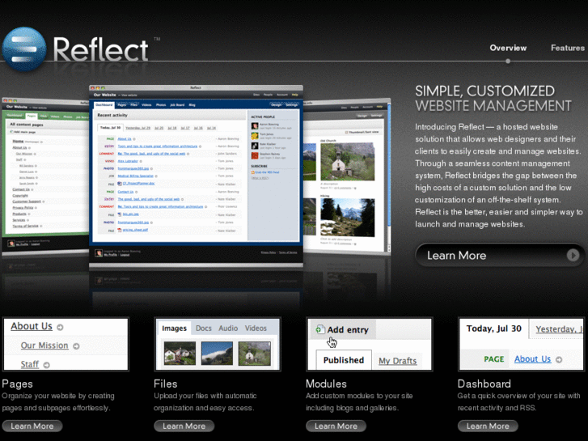This screenshot has height=441, width=588.
Task: Click the Old Church photo in the right screenshot
Action: [348, 162]
